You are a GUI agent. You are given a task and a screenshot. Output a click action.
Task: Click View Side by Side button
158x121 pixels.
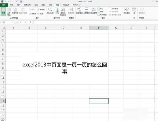pos(113,9)
